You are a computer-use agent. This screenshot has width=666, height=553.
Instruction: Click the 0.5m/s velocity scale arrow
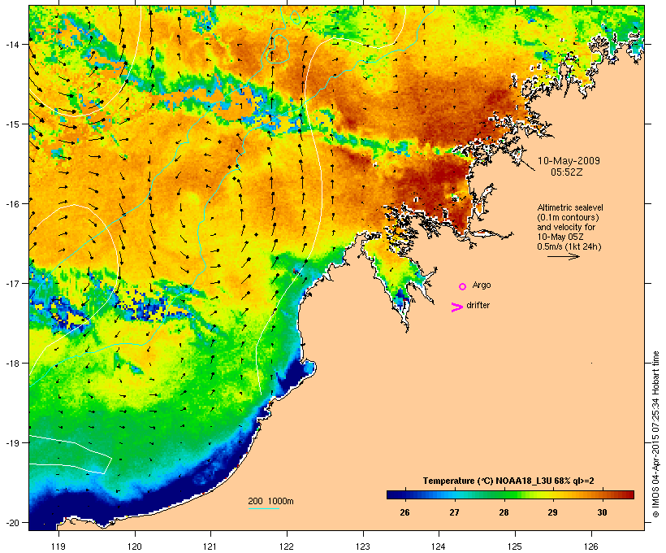[x=563, y=256]
